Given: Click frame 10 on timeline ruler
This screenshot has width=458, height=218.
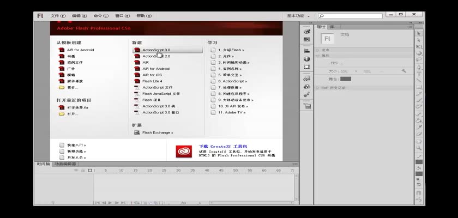Looking at the screenshot, I should click(x=120, y=170).
